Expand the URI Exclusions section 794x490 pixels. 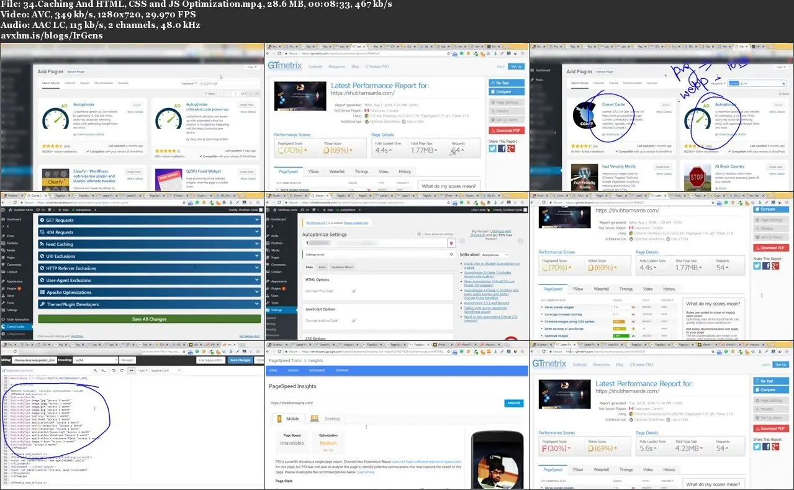150,256
